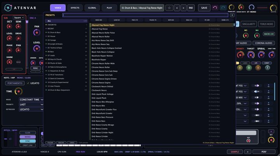Click the OSC A LEVEL knob
This screenshot has width=280, height=156.
pos(37,48)
